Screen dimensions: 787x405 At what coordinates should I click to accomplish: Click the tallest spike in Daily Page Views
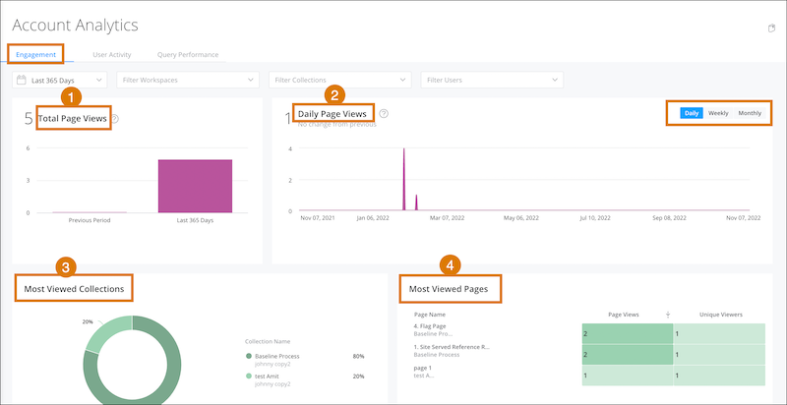(x=404, y=180)
